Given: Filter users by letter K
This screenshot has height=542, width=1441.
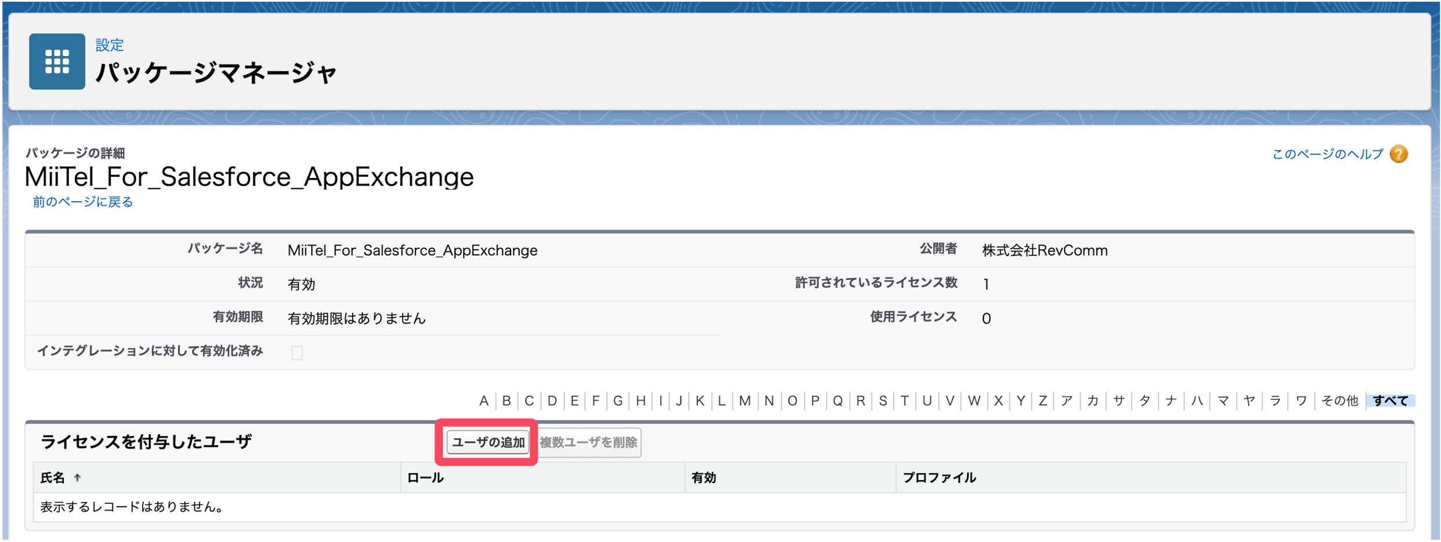Looking at the screenshot, I should (x=700, y=401).
